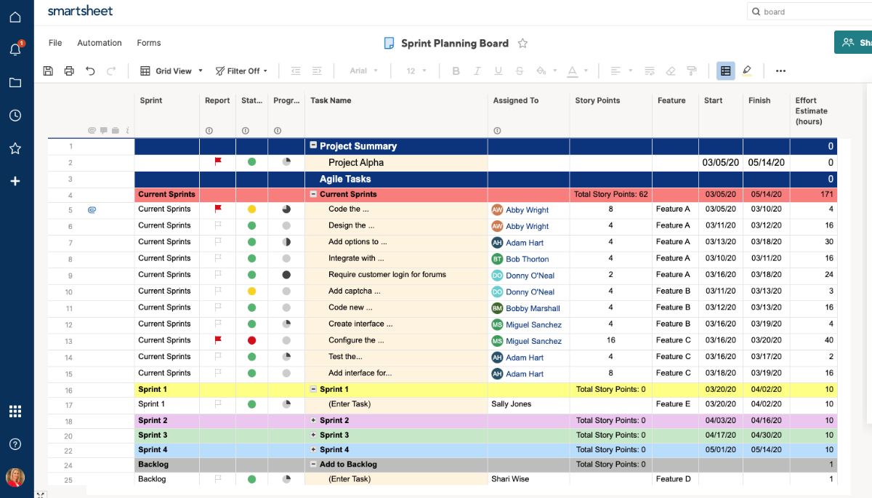Viewport: 872px width, 498px height.
Task: Open the Forms menu
Action: 149,43
